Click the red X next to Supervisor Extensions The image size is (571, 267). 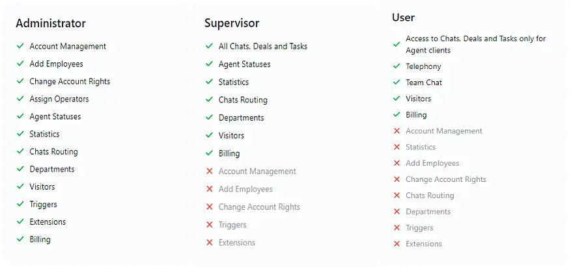click(210, 242)
